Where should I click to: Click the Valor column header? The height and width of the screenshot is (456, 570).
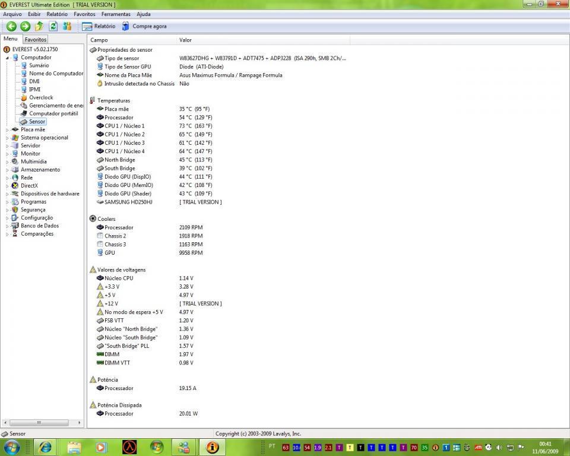click(x=185, y=40)
